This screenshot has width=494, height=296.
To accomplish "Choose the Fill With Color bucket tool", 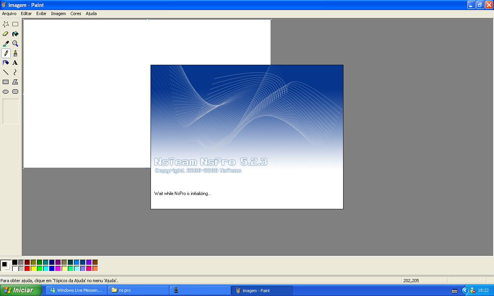I will coord(15,34).
